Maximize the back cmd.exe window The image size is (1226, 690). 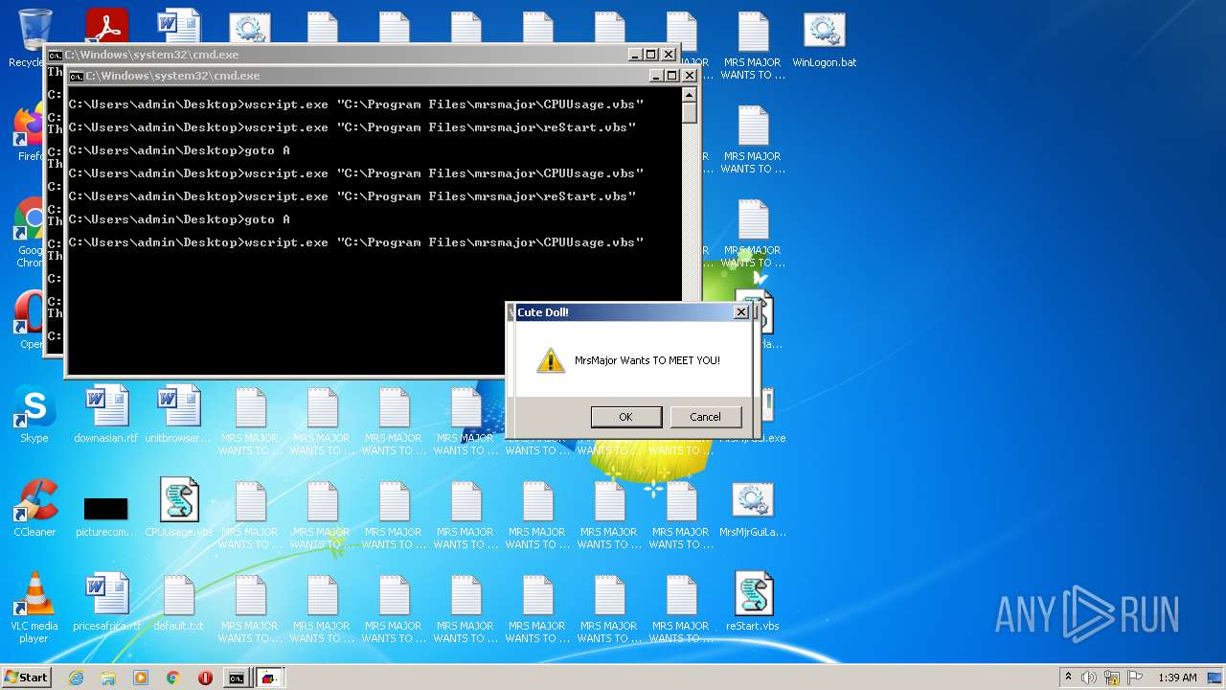tap(651, 55)
